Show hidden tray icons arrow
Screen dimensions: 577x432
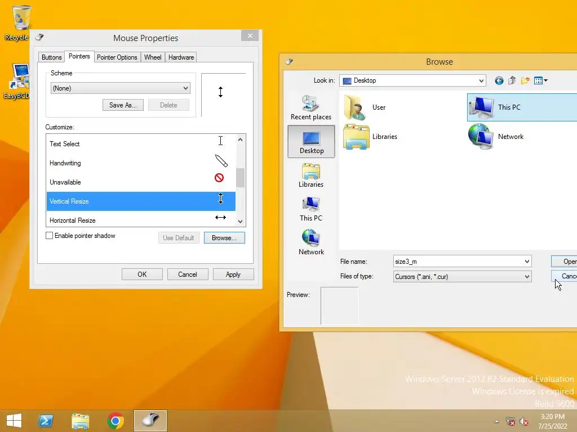(x=496, y=421)
